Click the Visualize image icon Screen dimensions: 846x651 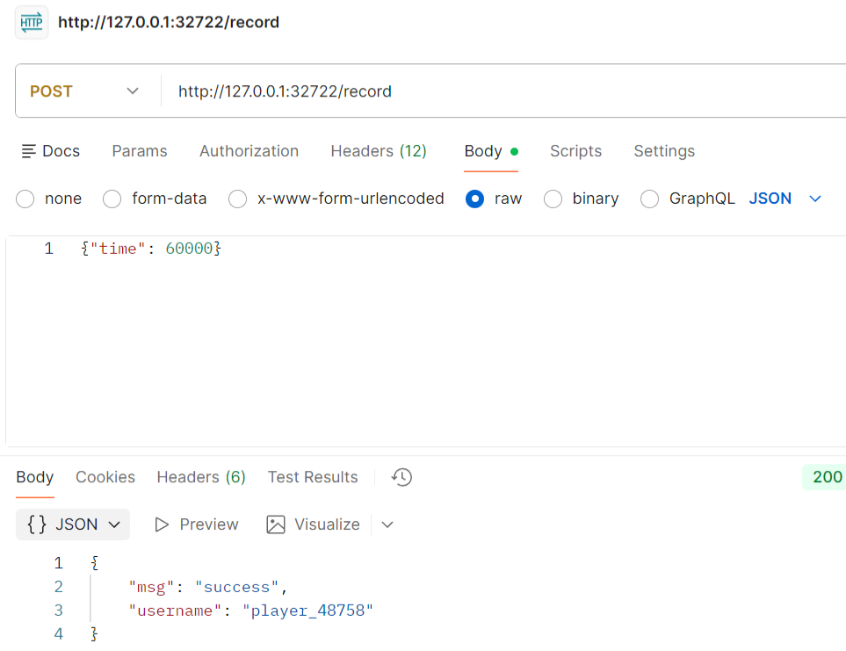point(276,524)
